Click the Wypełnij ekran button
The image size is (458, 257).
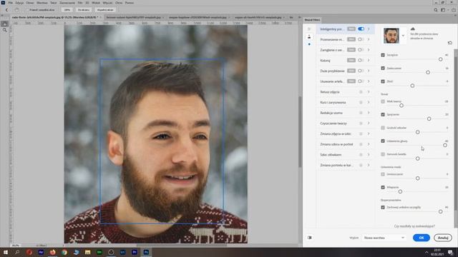pos(105,10)
